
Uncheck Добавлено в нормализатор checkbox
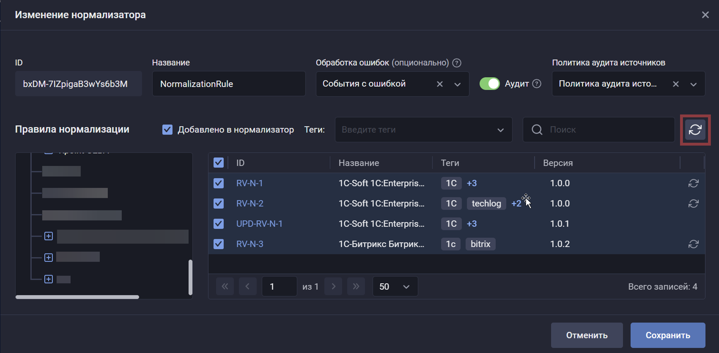coord(167,130)
